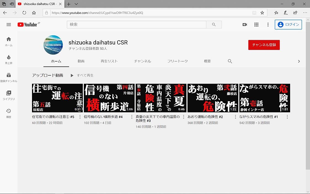Open options menu for 信号機のない横断歩道 #4
The height and width of the screenshot is (194, 310).
coord(132,117)
